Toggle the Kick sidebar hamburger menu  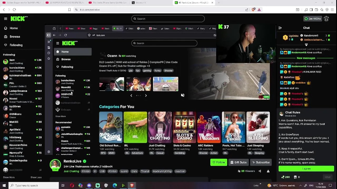[6, 19]
